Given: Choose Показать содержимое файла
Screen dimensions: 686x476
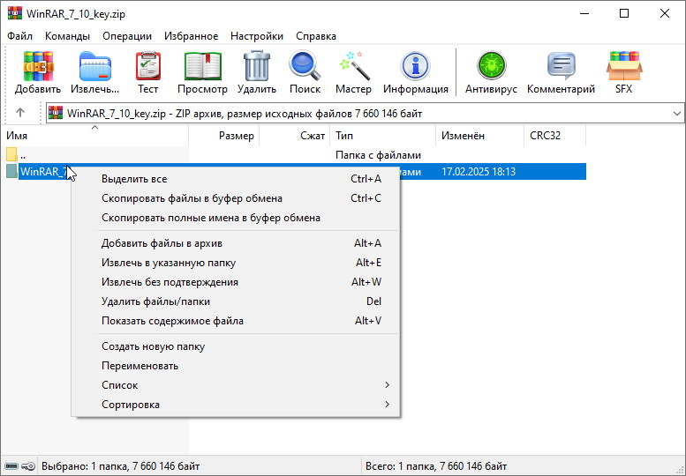Looking at the screenshot, I should 237,321.
